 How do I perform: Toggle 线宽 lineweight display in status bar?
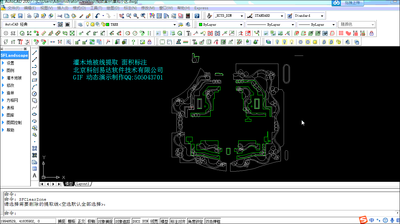pos(154,221)
